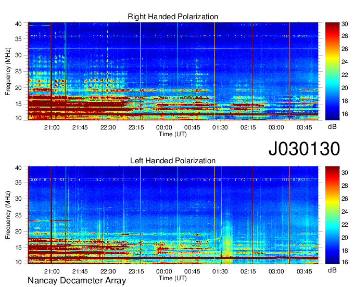Click the 'Nancay Decameter Array' caption
354x287 pixels.
[x=77, y=281]
